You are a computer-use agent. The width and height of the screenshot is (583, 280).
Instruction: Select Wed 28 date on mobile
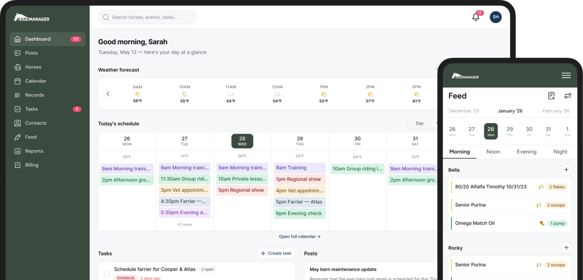[491, 131]
